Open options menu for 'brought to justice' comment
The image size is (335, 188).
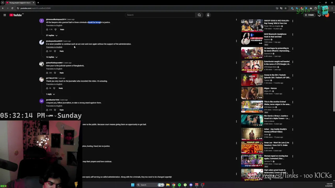coord(236,20)
